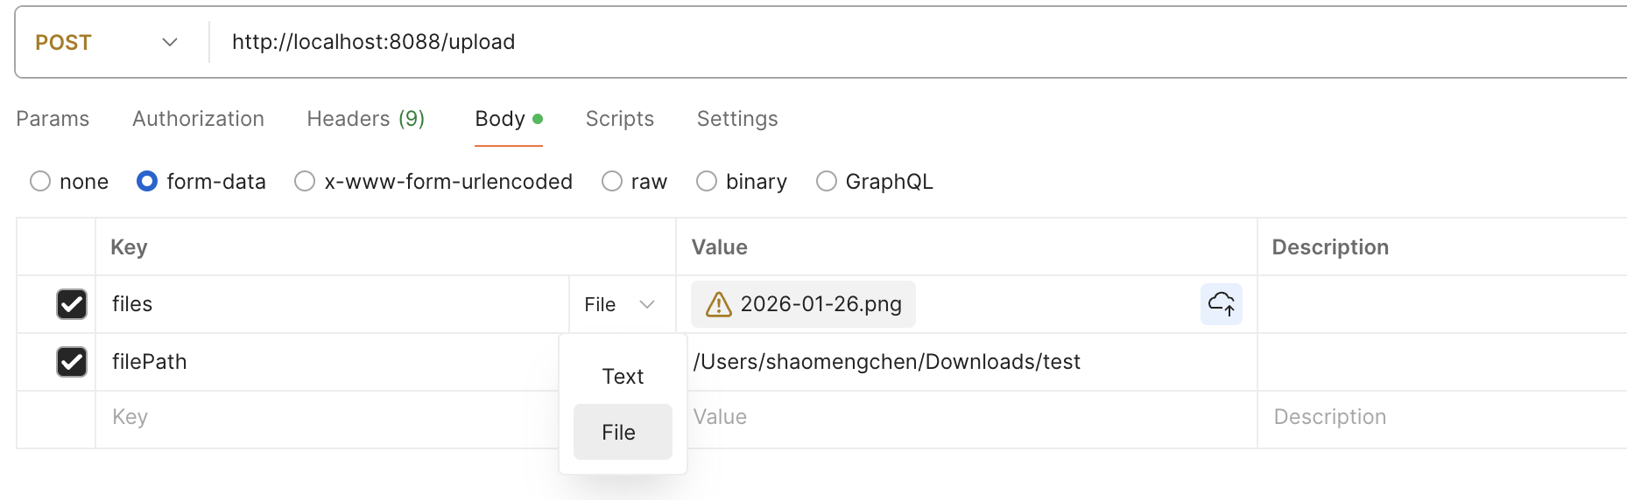Screen dimensions: 1627x500
Task: Uncheck the filePath row checkbox
Action: click(72, 362)
